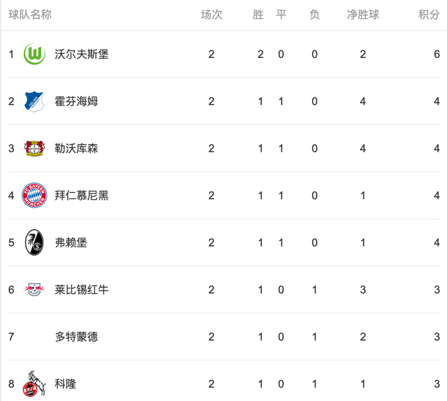Click the RB Leipzig logo
The image size is (447, 401).
tap(34, 289)
